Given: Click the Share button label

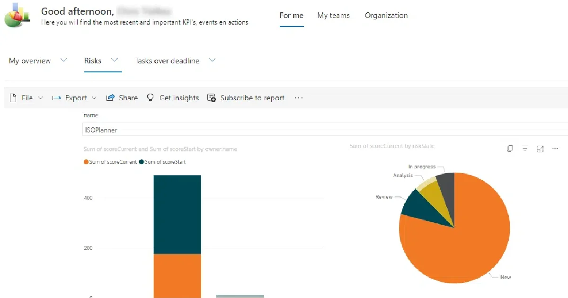Looking at the screenshot, I should (128, 98).
